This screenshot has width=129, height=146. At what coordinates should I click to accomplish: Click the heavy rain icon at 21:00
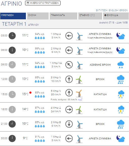(121, 124)
